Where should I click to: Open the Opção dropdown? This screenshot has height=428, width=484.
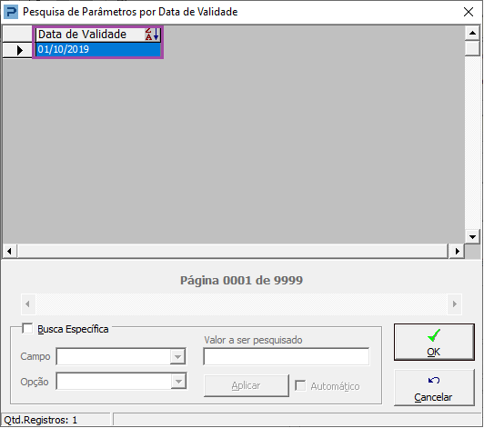[178, 382]
